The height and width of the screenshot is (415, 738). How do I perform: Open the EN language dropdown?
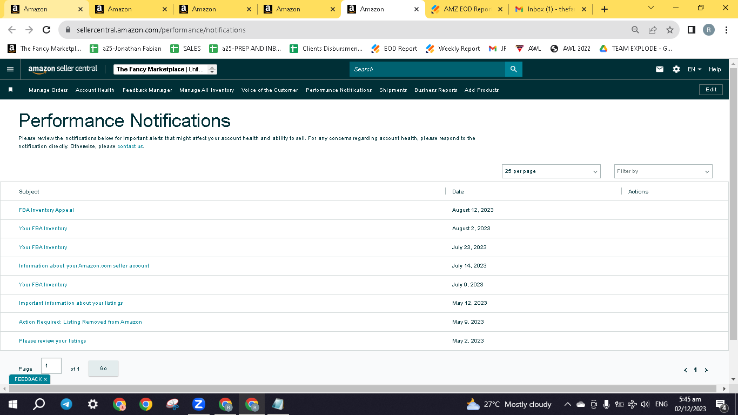tap(694, 69)
